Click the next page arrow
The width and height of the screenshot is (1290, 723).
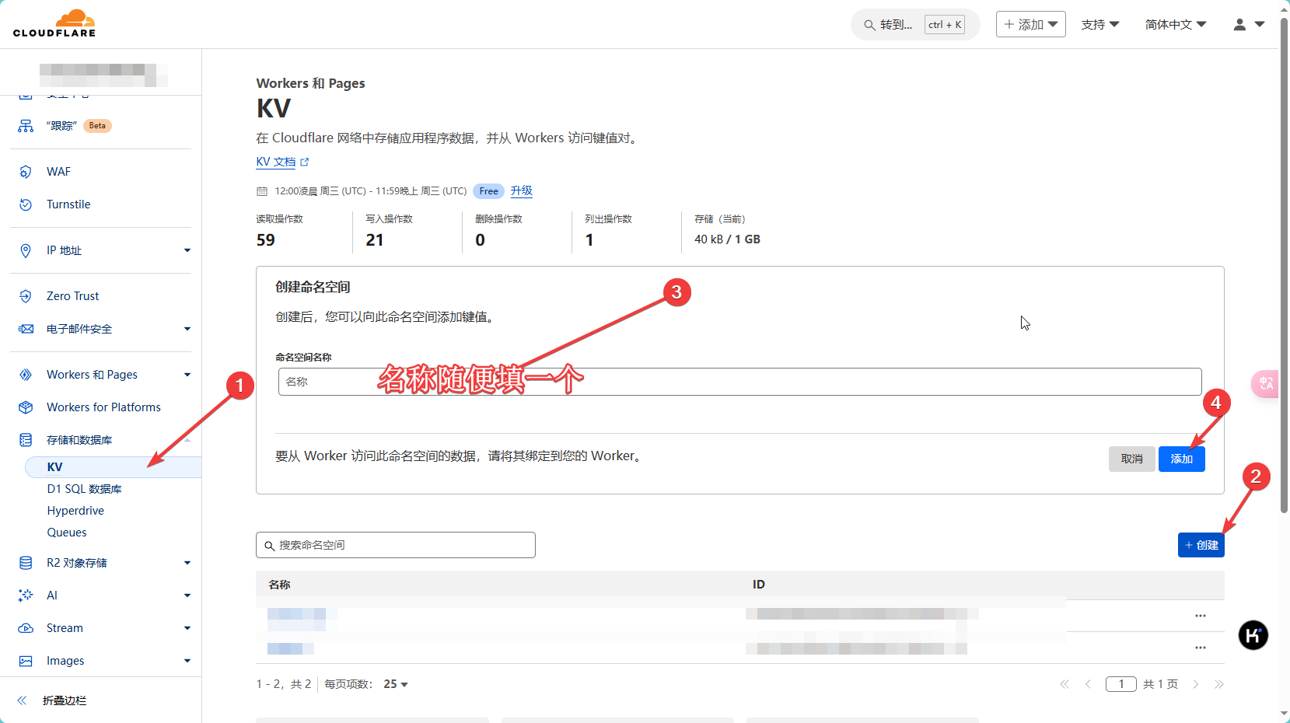(x=1196, y=684)
